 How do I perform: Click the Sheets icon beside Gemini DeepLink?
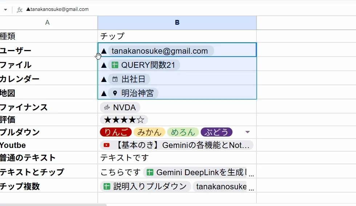coord(150,173)
